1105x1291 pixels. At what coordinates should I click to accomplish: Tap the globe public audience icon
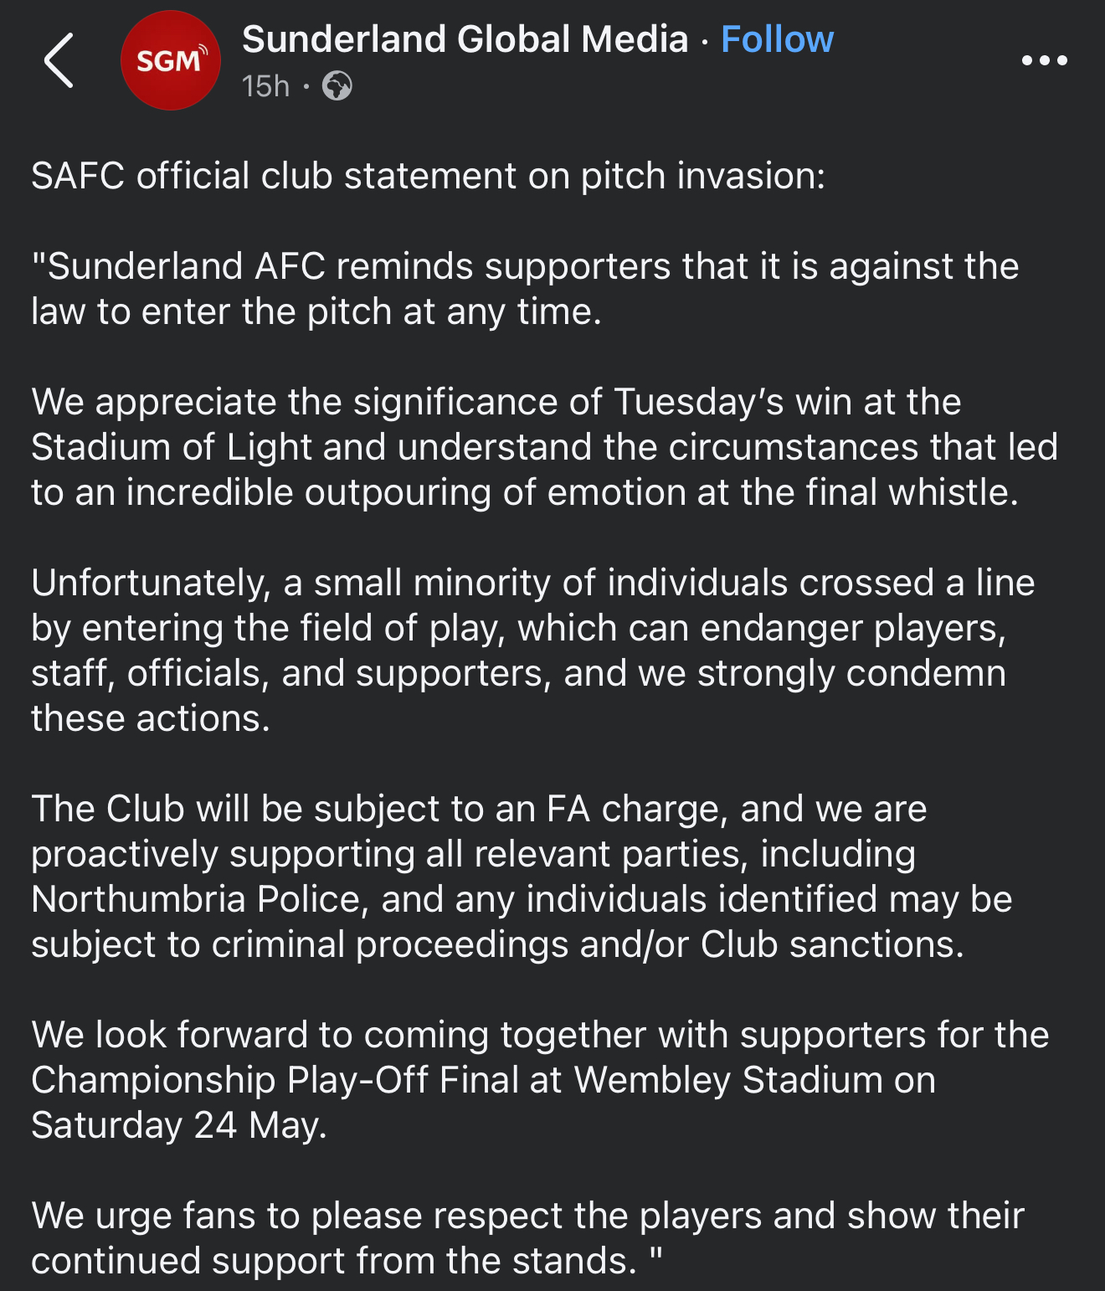point(337,85)
